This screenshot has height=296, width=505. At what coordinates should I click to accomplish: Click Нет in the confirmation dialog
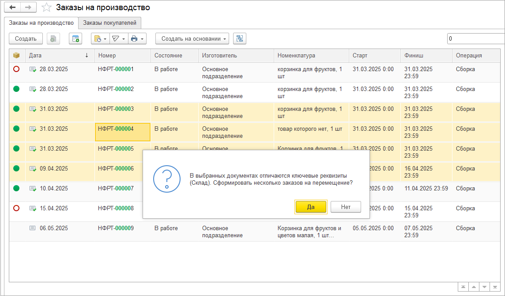[345, 207]
